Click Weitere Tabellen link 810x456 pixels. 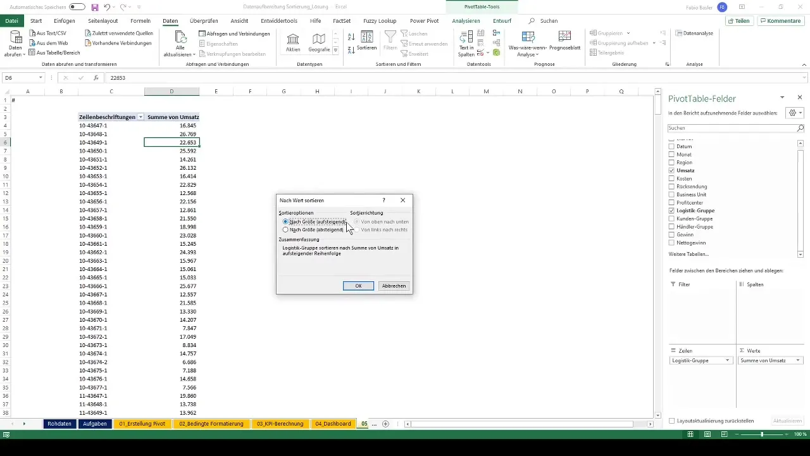pyautogui.click(x=688, y=254)
